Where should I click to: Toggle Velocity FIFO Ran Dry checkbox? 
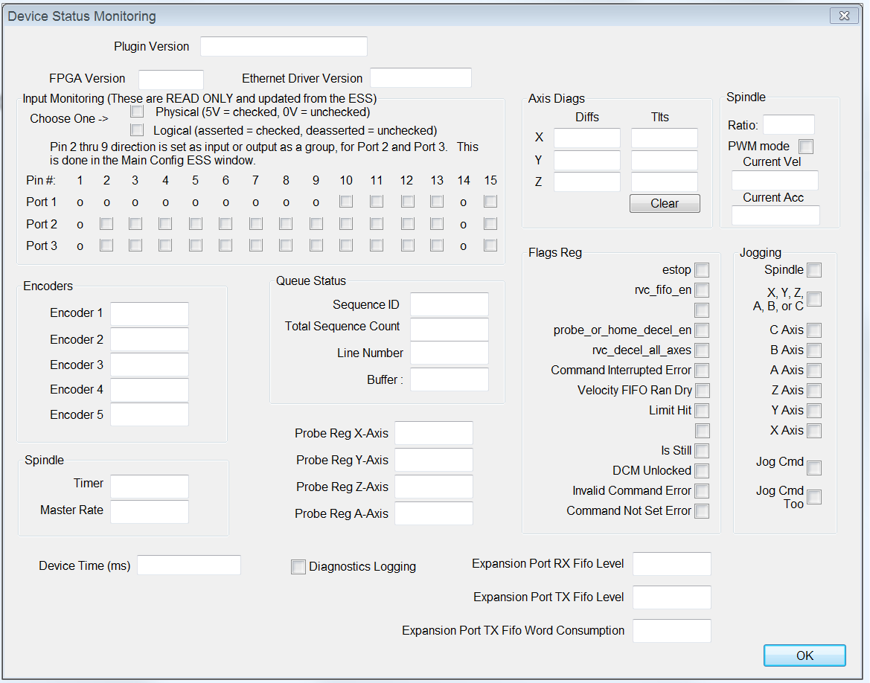(702, 391)
